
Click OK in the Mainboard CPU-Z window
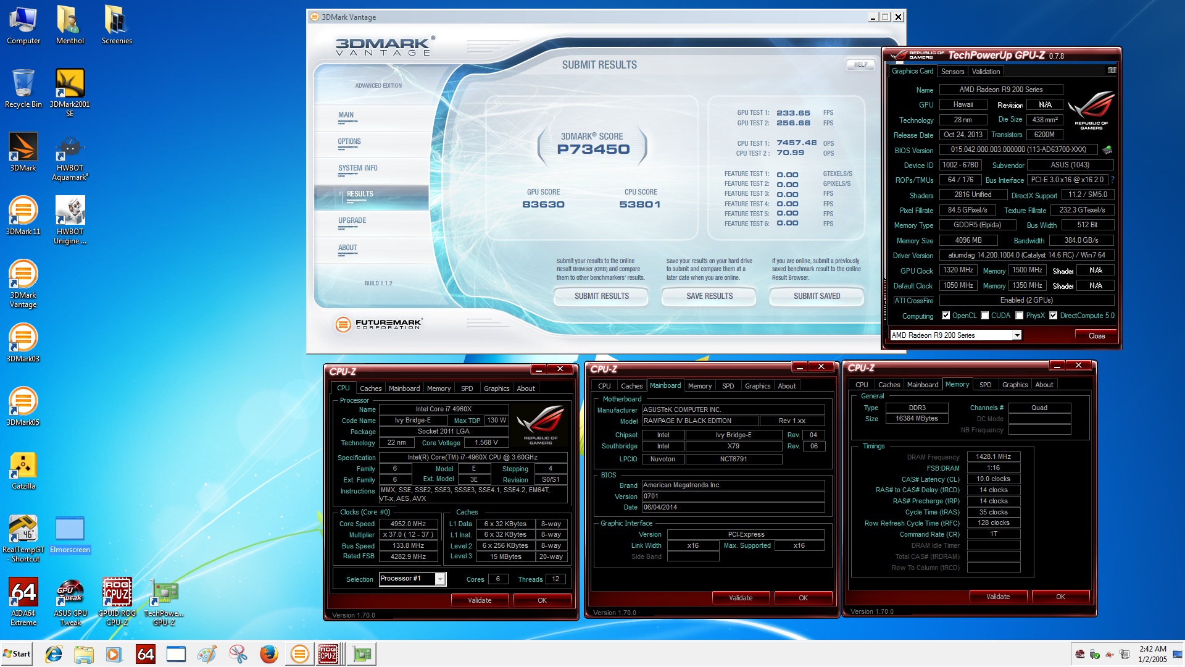(x=803, y=598)
